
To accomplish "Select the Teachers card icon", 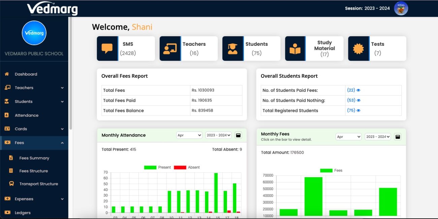I will point(170,48).
